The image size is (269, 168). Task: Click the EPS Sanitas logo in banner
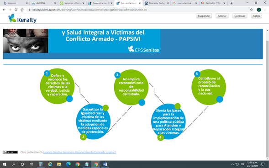point(143,49)
